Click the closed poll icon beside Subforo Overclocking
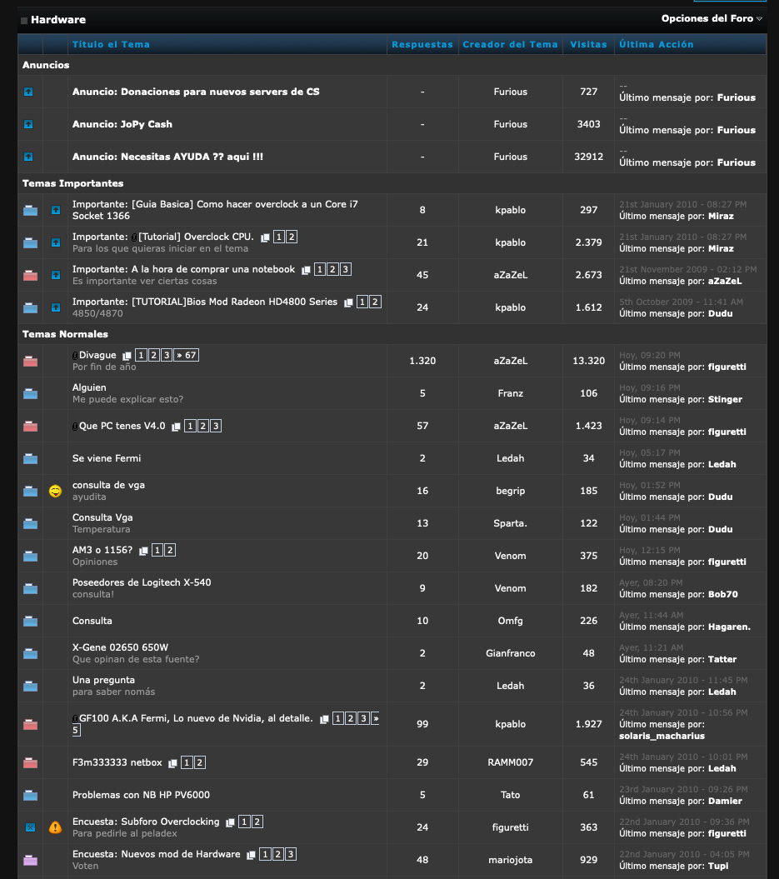The image size is (779, 879). (30, 827)
